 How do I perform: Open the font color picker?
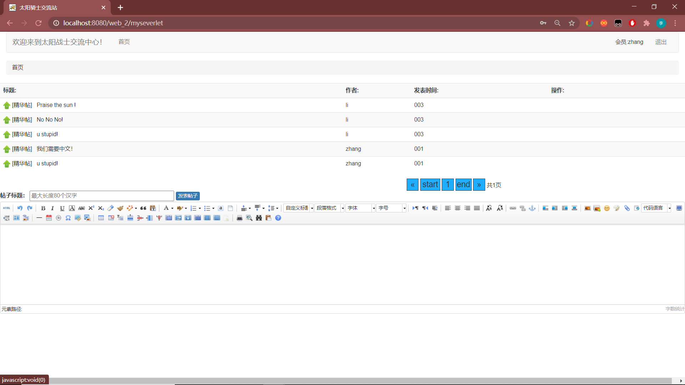pyautogui.click(x=166, y=208)
